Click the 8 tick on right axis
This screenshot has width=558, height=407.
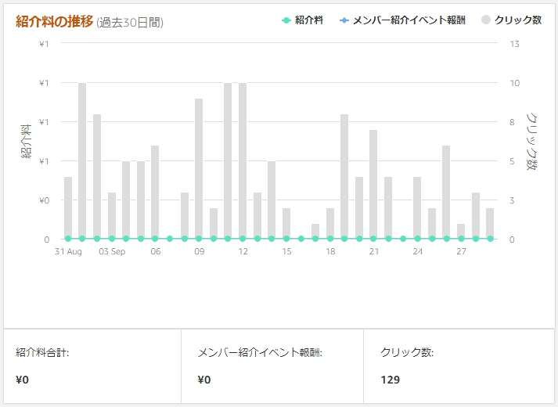512,122
